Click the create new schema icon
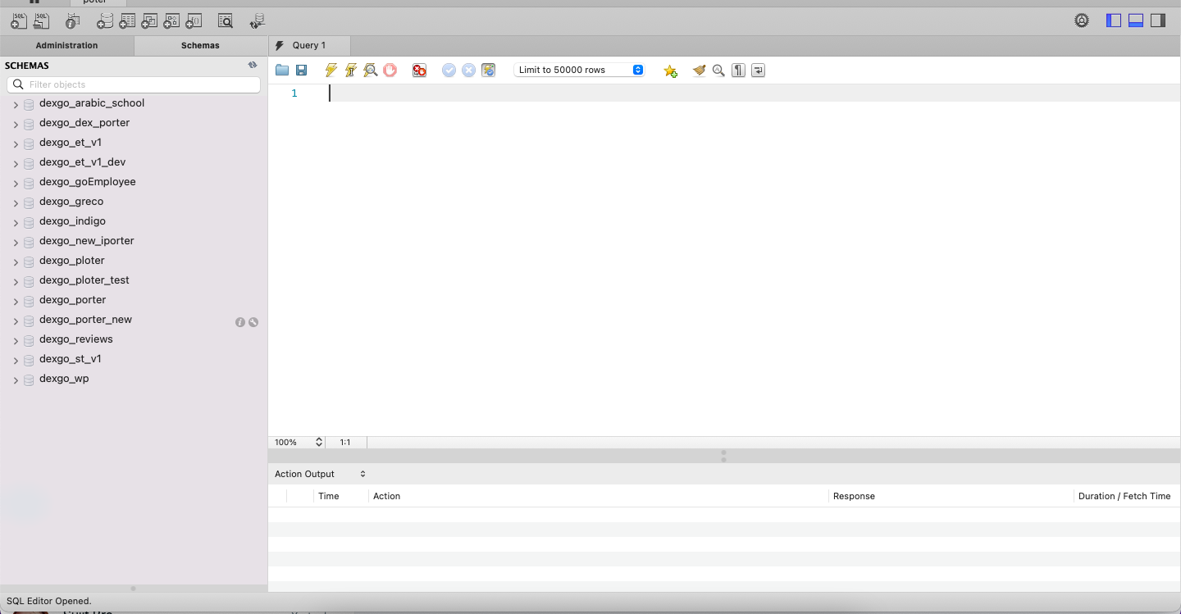The width and height of the screenshot is (1181, 614). point(105,21)
